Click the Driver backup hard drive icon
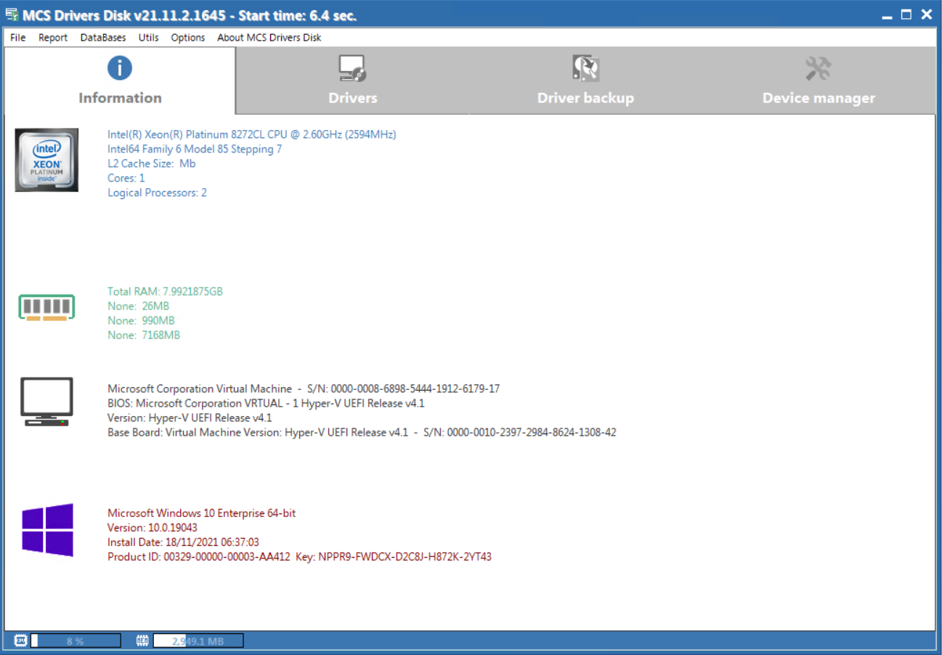942x655 pixels. tap(585, 68)
